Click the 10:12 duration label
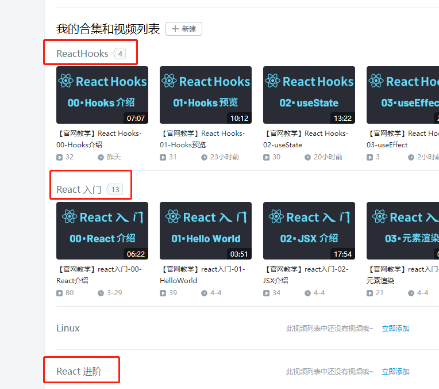Viewport: 439px width, 389px height. tap(240, 119)
